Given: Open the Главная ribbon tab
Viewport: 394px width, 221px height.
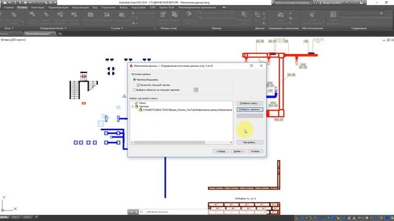Looking at the screenshot, I should 9,7.
